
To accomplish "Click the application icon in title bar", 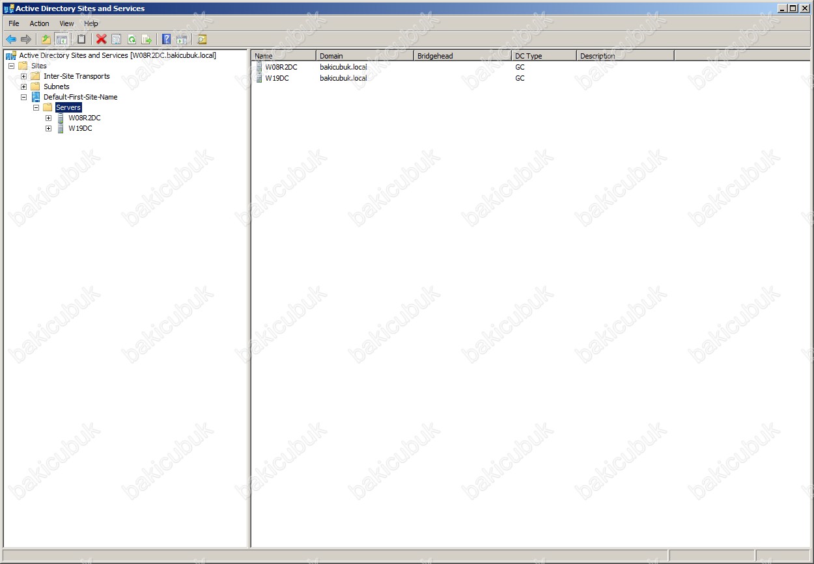I will (8, 8).
